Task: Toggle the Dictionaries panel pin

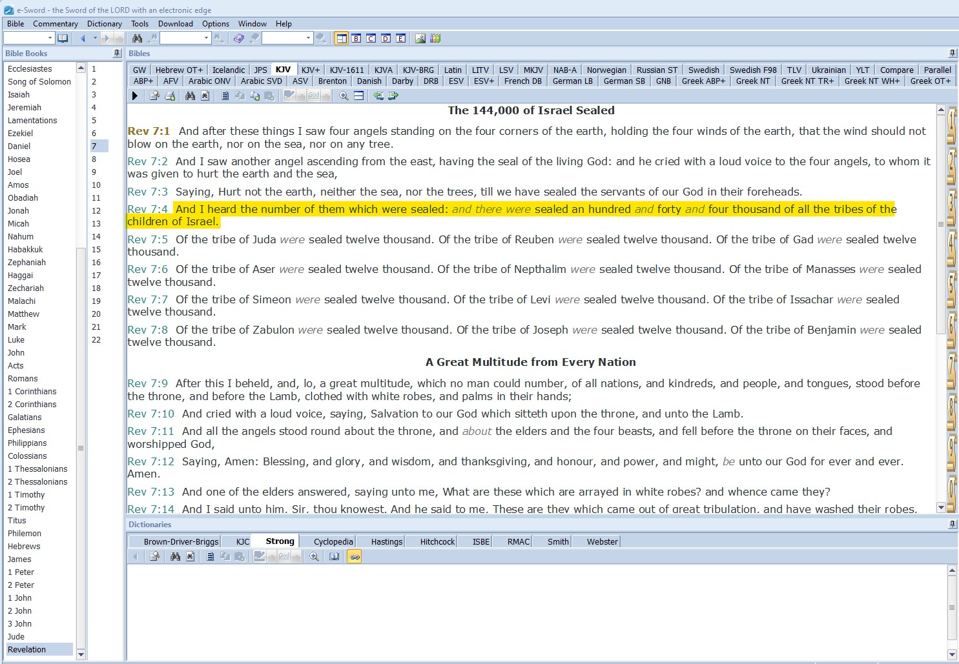Action: [953, 525]
